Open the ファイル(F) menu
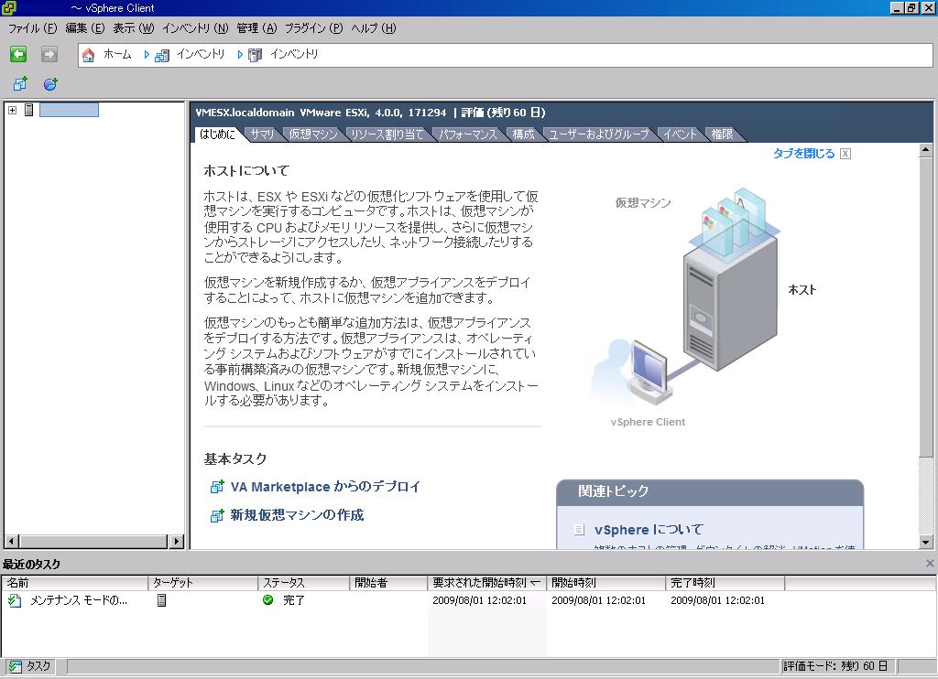The height and width of the screenshot is (679, 938). tap(32, 28)
